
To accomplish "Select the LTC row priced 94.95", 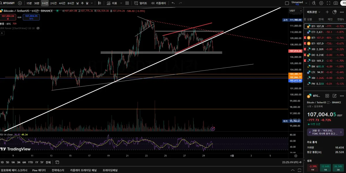I will point(325,72).
